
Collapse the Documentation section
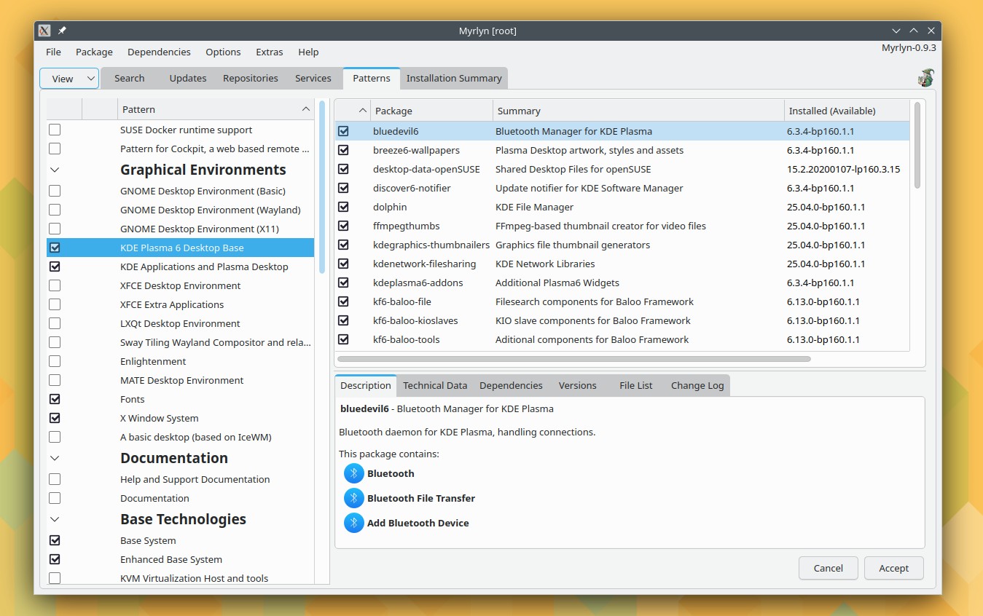(x=54, y=457)
